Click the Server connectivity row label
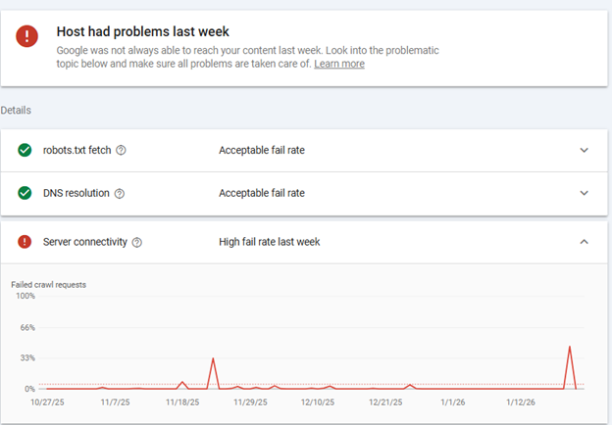Screen dimensions: 612x425 pos(85,242)
